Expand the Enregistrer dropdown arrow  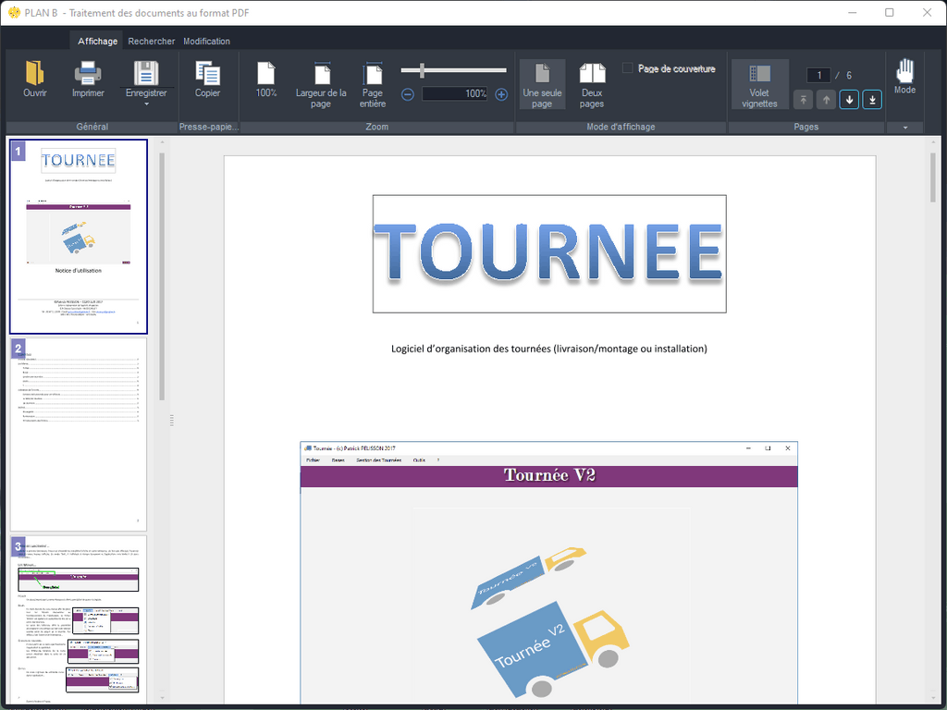click(146, 104)
